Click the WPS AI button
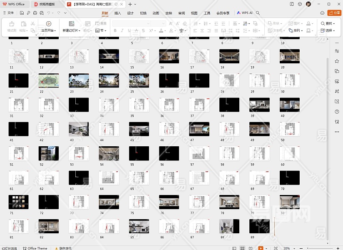This screenshot has height=250, width=343. tap(245, 13)
